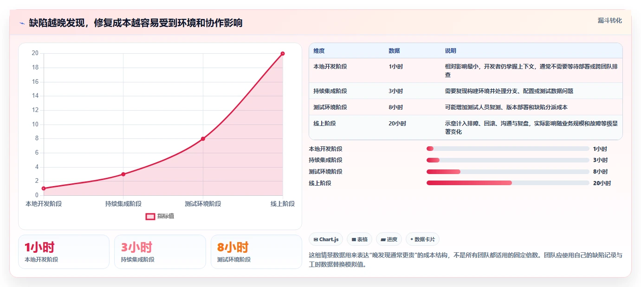This screenshot has width=641, height=287.
Task: Click the 本地开发阶段 progress bar
Action: coord(508,149)
